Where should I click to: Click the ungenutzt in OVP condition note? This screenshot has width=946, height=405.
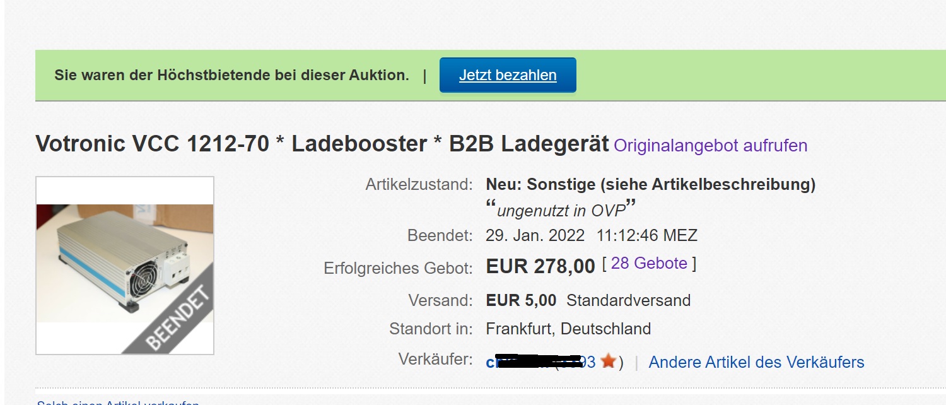click(559, 211)
